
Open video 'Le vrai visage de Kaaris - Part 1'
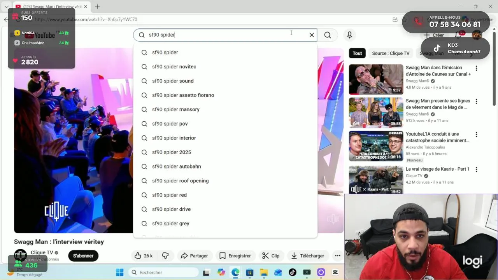(x=438, y=169)
